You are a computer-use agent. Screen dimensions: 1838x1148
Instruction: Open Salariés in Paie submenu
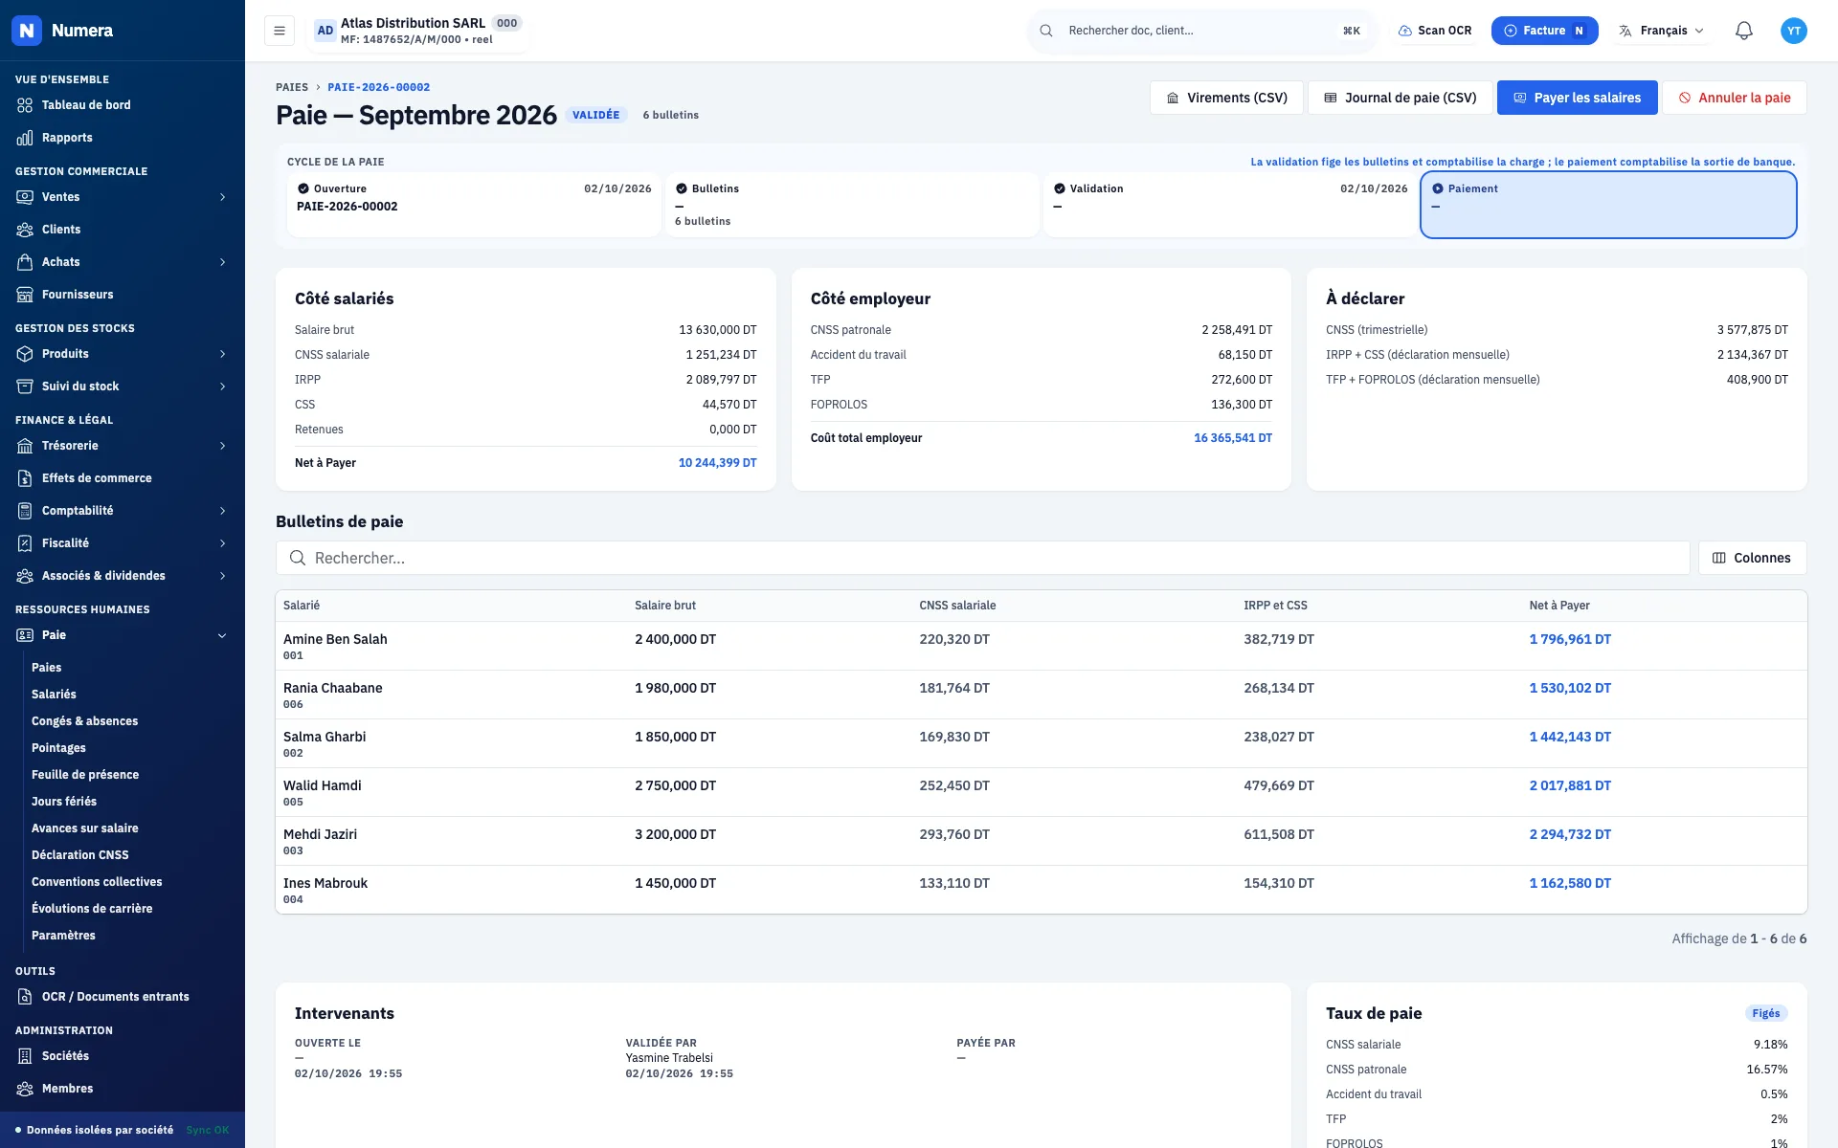click(x=54, y=695)
